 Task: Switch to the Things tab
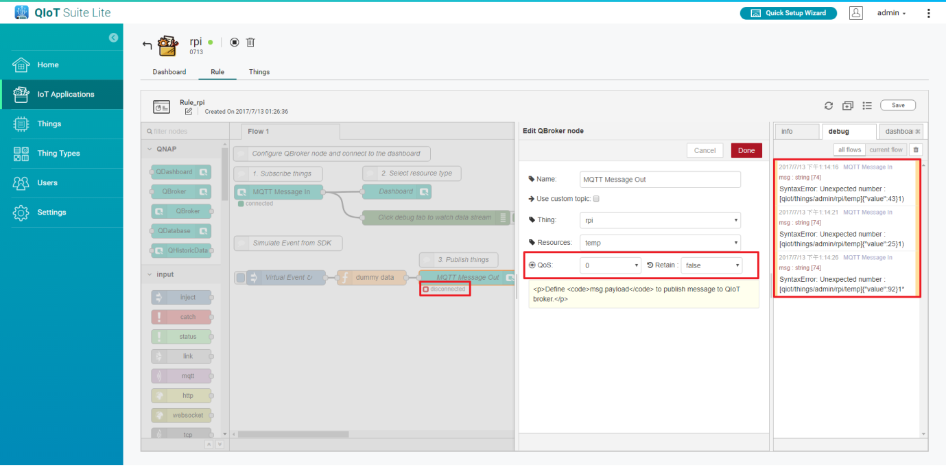tap(259, 72)
